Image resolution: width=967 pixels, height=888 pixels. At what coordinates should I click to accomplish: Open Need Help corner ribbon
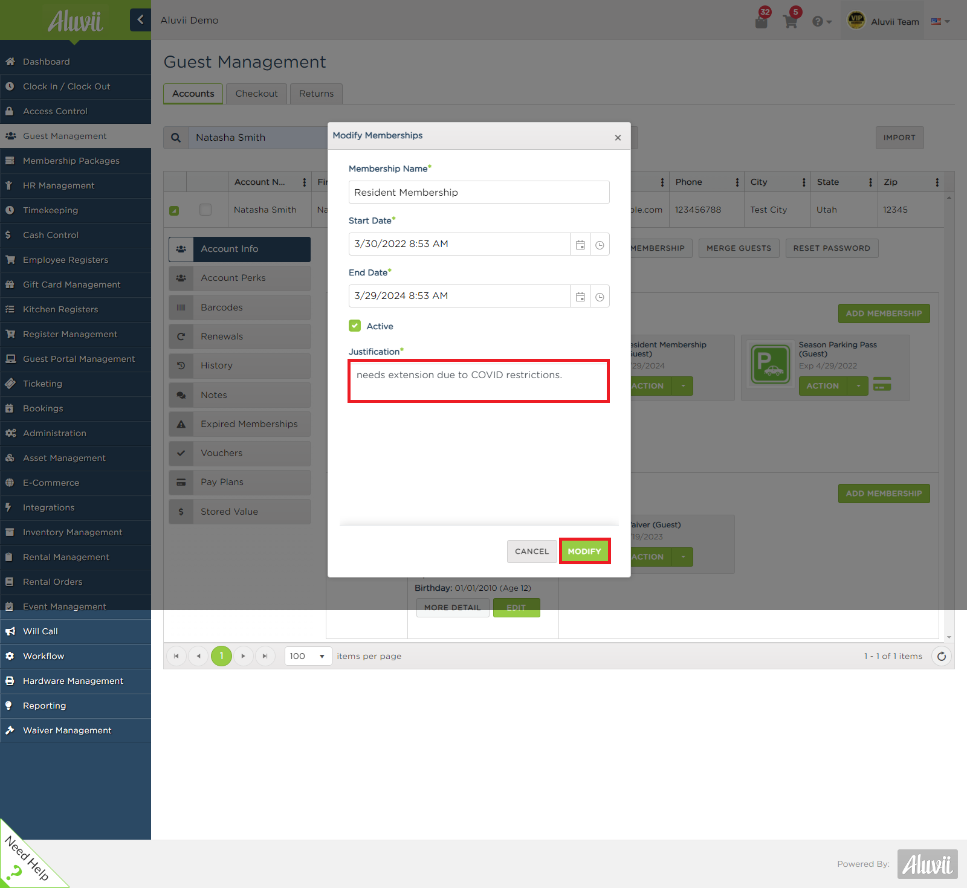coord(24,861)
